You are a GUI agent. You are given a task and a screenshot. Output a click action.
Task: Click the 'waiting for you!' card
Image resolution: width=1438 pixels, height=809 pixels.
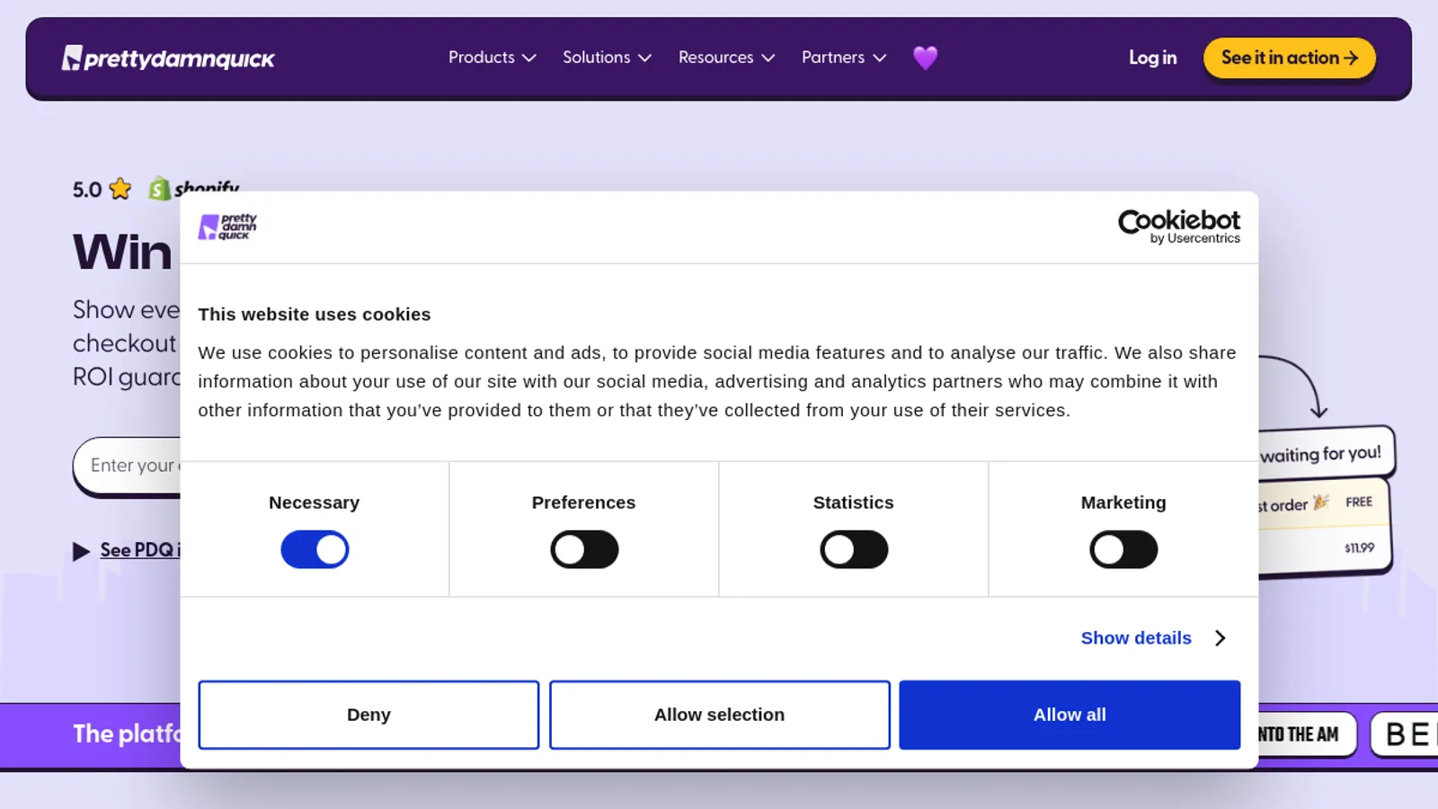[1327, 453]
